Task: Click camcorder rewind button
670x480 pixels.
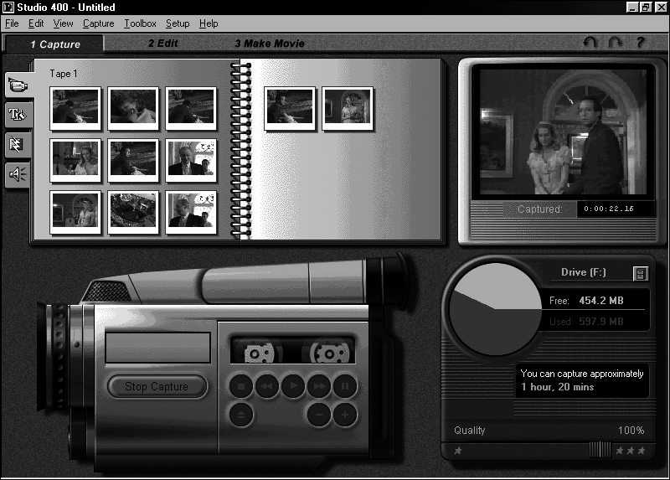Action: click(267, 386)
